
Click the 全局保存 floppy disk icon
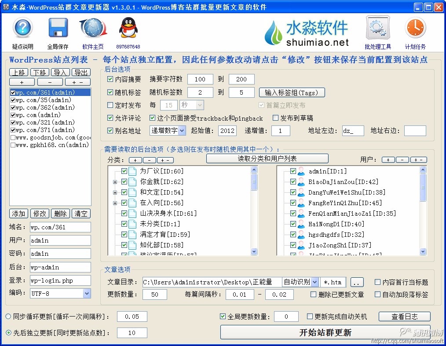pos(58,29)
